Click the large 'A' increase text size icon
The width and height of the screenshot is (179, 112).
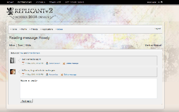click(161, 2)
